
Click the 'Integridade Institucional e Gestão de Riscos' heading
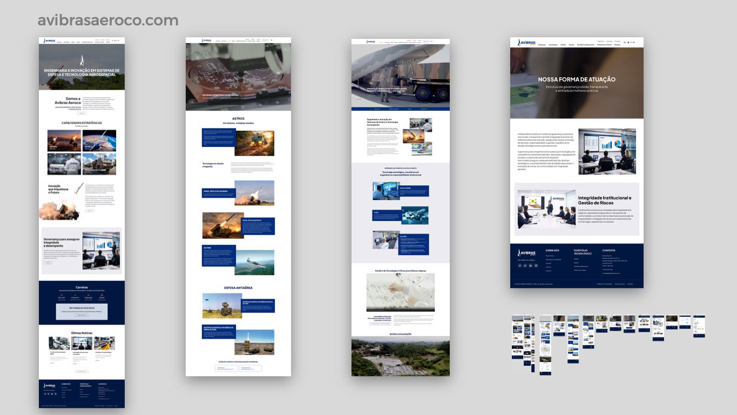pos(604,200)
